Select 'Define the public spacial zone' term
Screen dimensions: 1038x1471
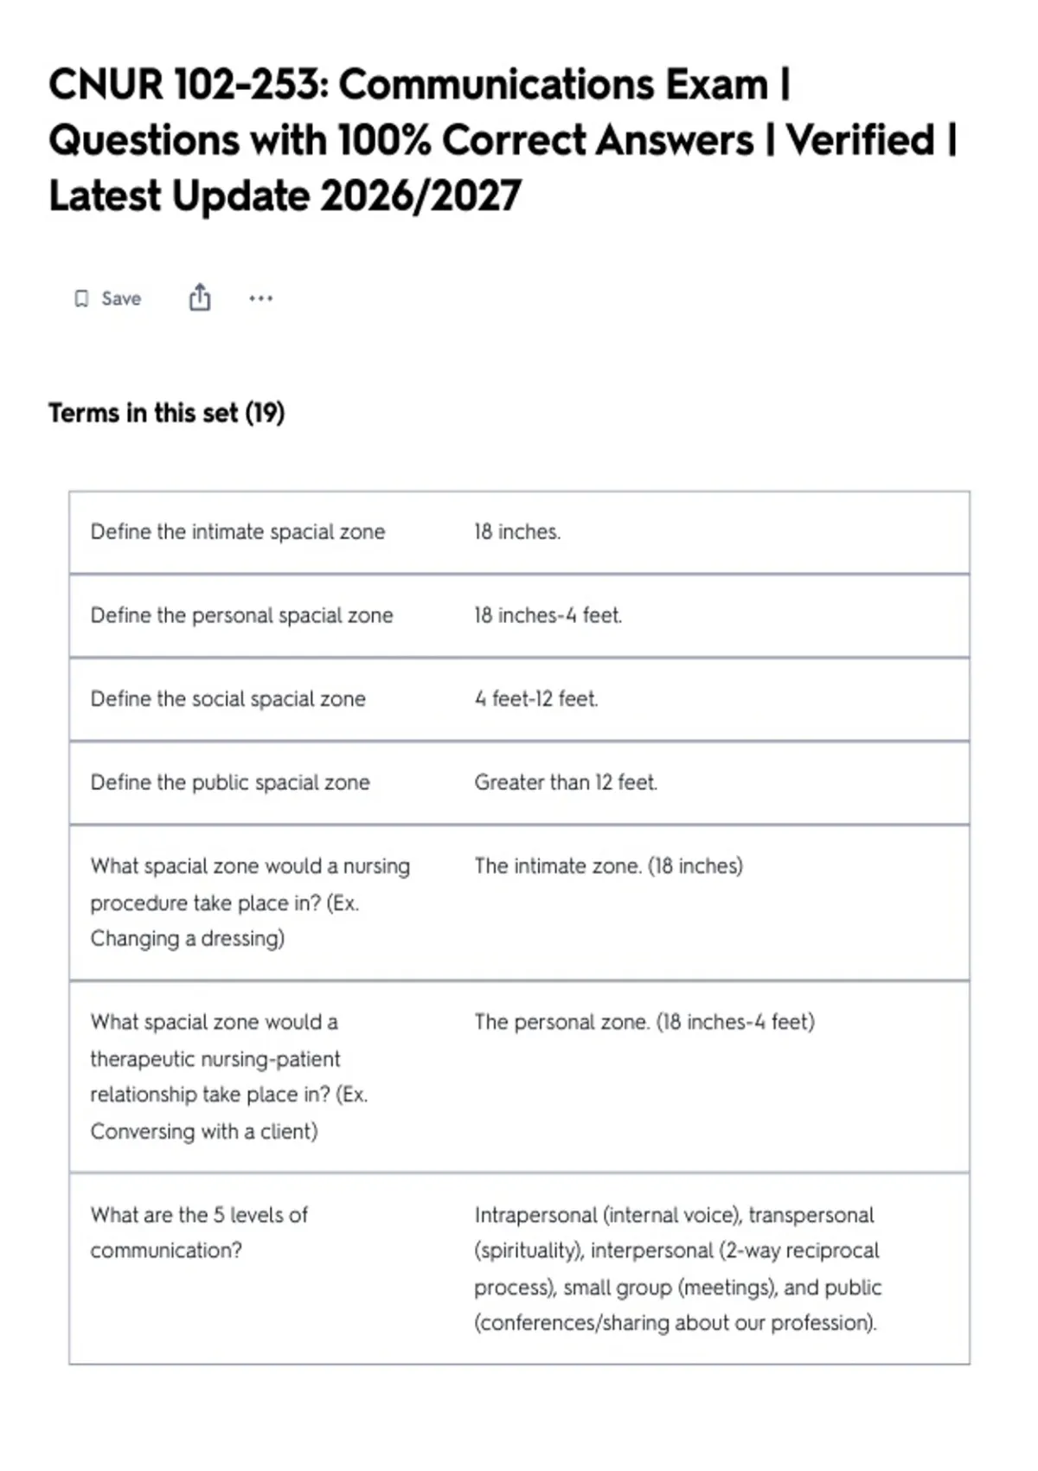point(230,782)
